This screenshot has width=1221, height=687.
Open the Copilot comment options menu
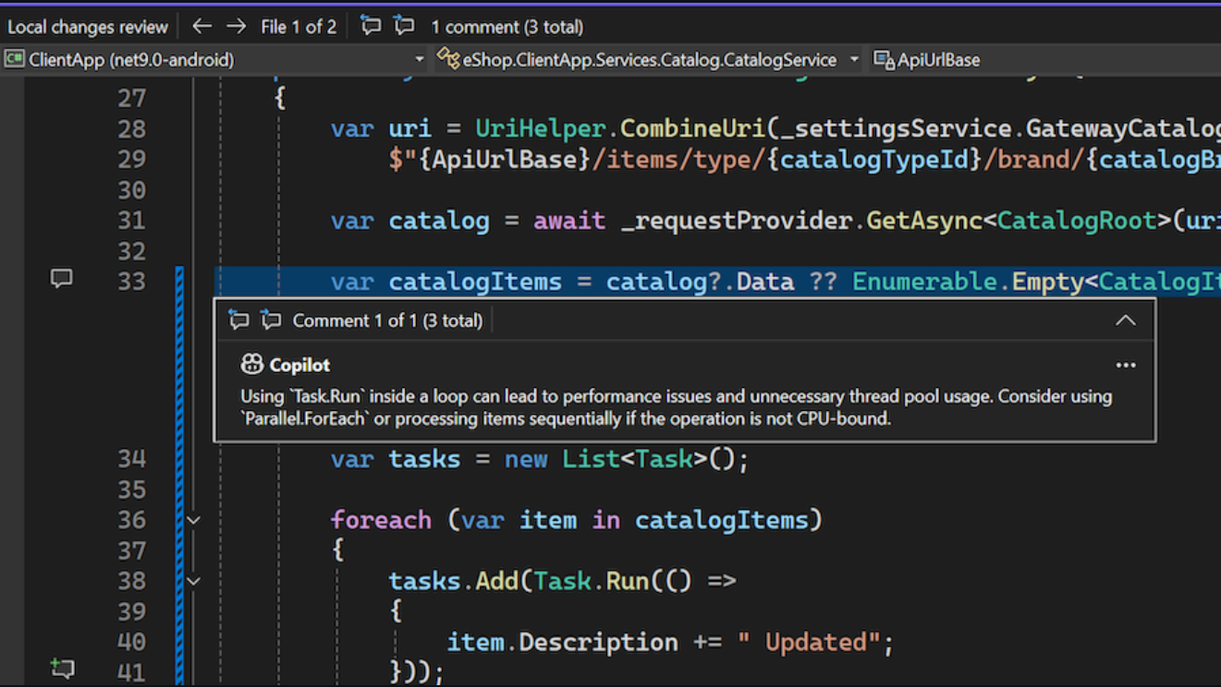[x=1125, y=365]
